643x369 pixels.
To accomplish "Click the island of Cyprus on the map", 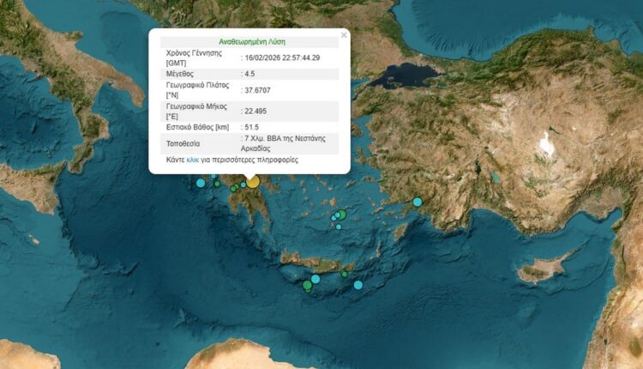I will click(x=540, y=271).
